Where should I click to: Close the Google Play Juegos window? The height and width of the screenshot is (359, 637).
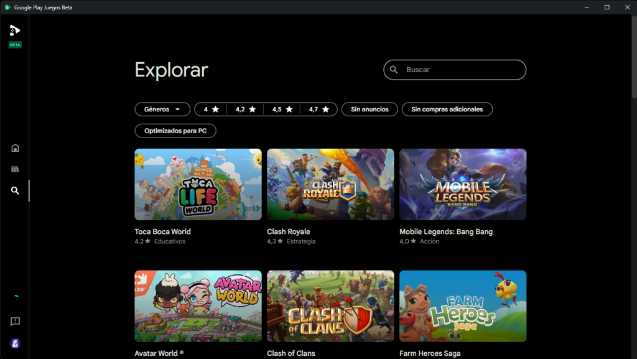pos(627,7)
